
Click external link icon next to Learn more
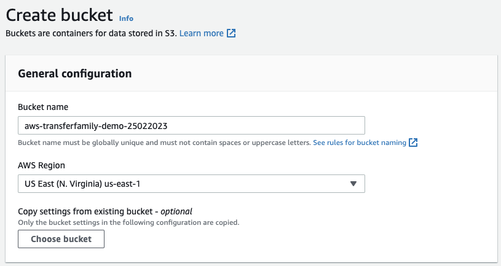pos(231,33)
